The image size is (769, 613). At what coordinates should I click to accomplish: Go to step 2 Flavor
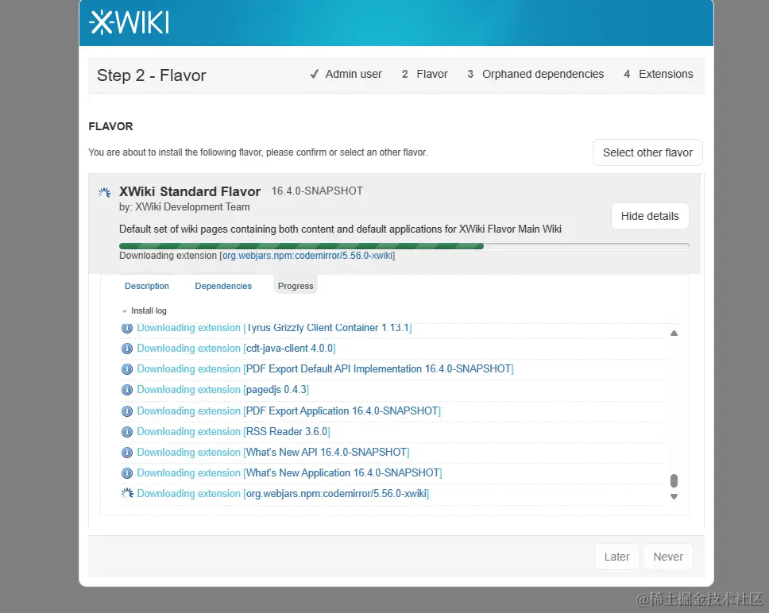point(425,74)
